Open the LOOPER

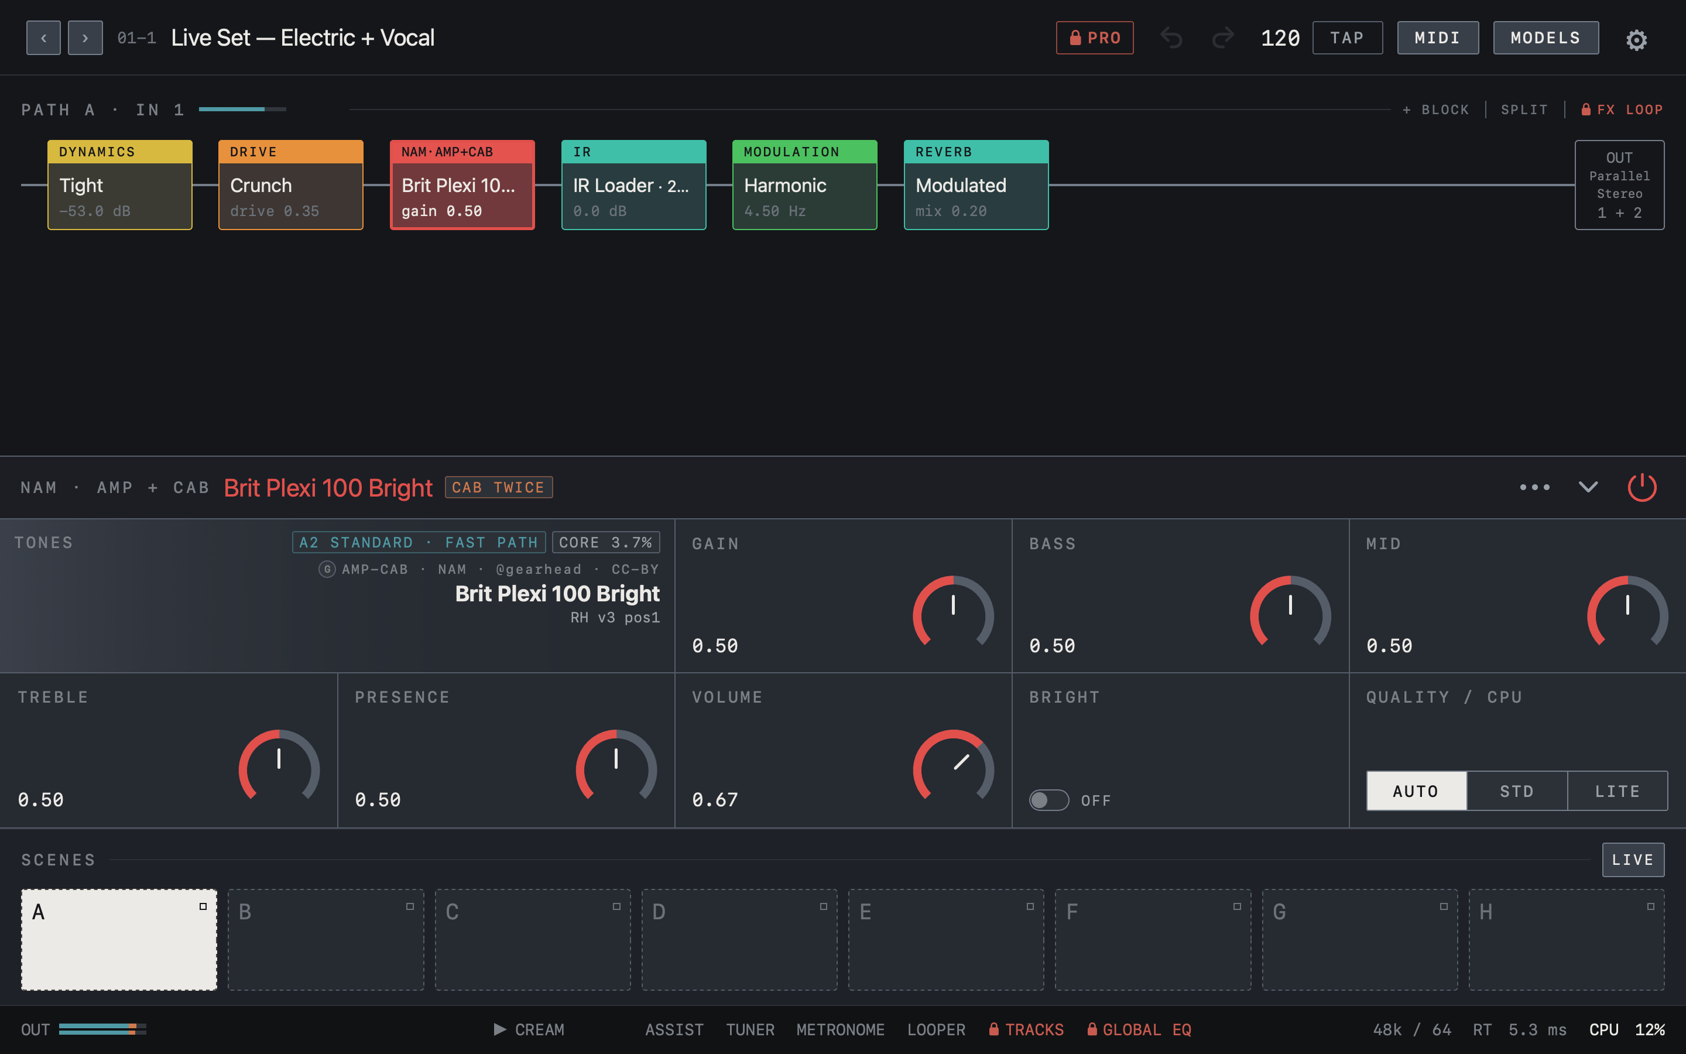(x=935, y=1029)
